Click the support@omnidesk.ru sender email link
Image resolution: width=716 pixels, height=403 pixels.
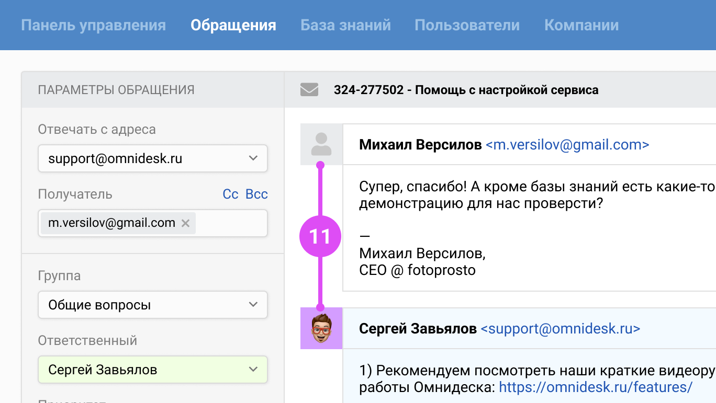[x=560, y=329]
